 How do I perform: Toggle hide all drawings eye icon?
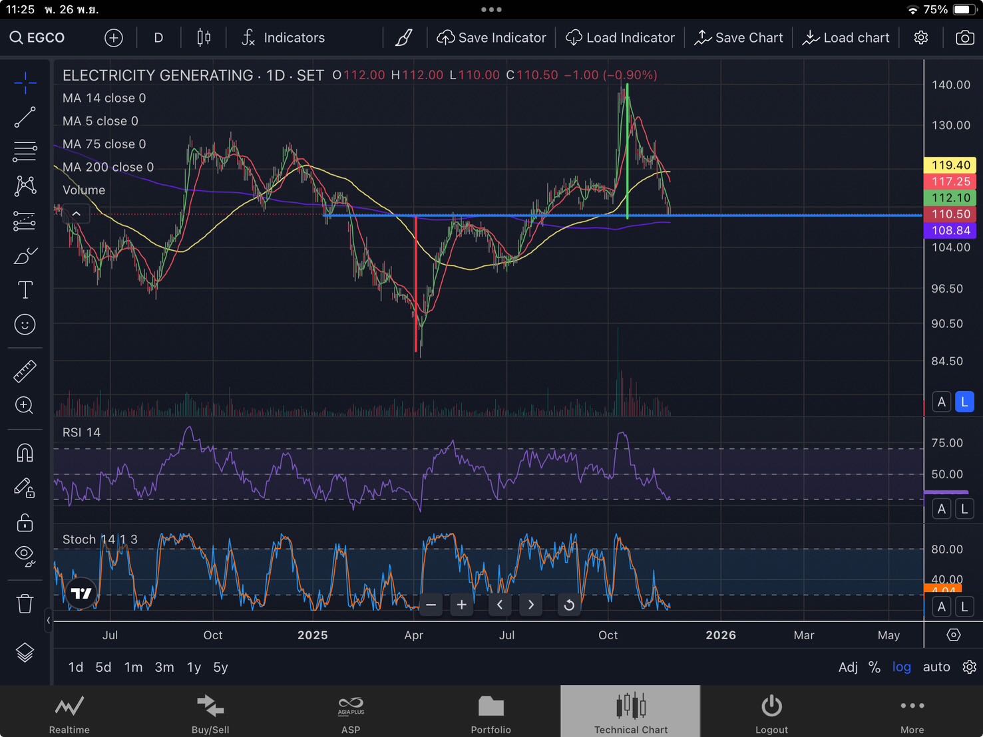25,556
